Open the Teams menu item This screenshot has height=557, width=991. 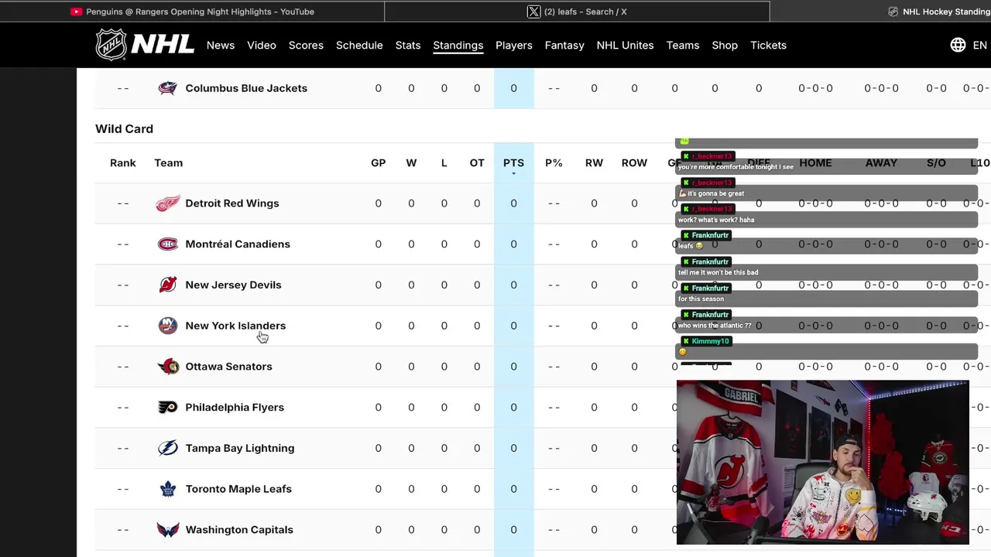click(x=683, y=45)
